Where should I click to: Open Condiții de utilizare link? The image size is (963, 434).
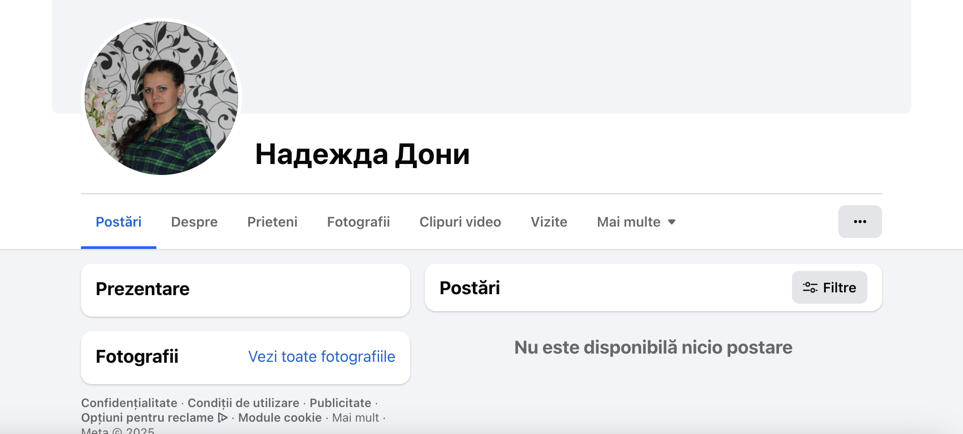243,403
